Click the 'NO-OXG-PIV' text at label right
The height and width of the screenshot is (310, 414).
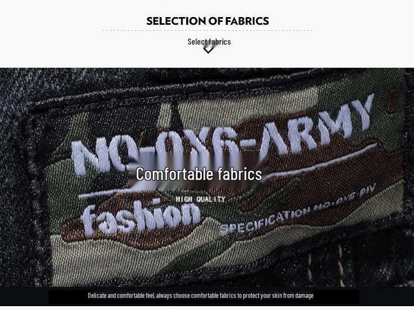click(x=344, y=199)
